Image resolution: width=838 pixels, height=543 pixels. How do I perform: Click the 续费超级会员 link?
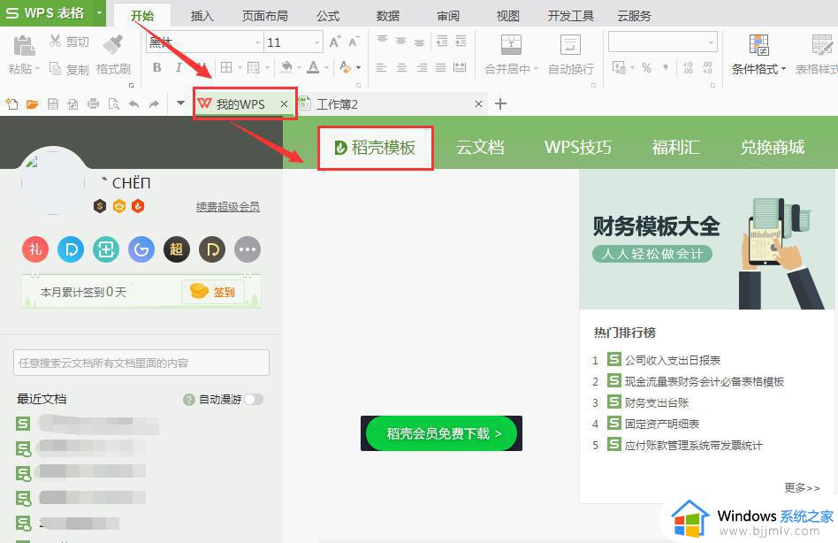pos(228,206)
